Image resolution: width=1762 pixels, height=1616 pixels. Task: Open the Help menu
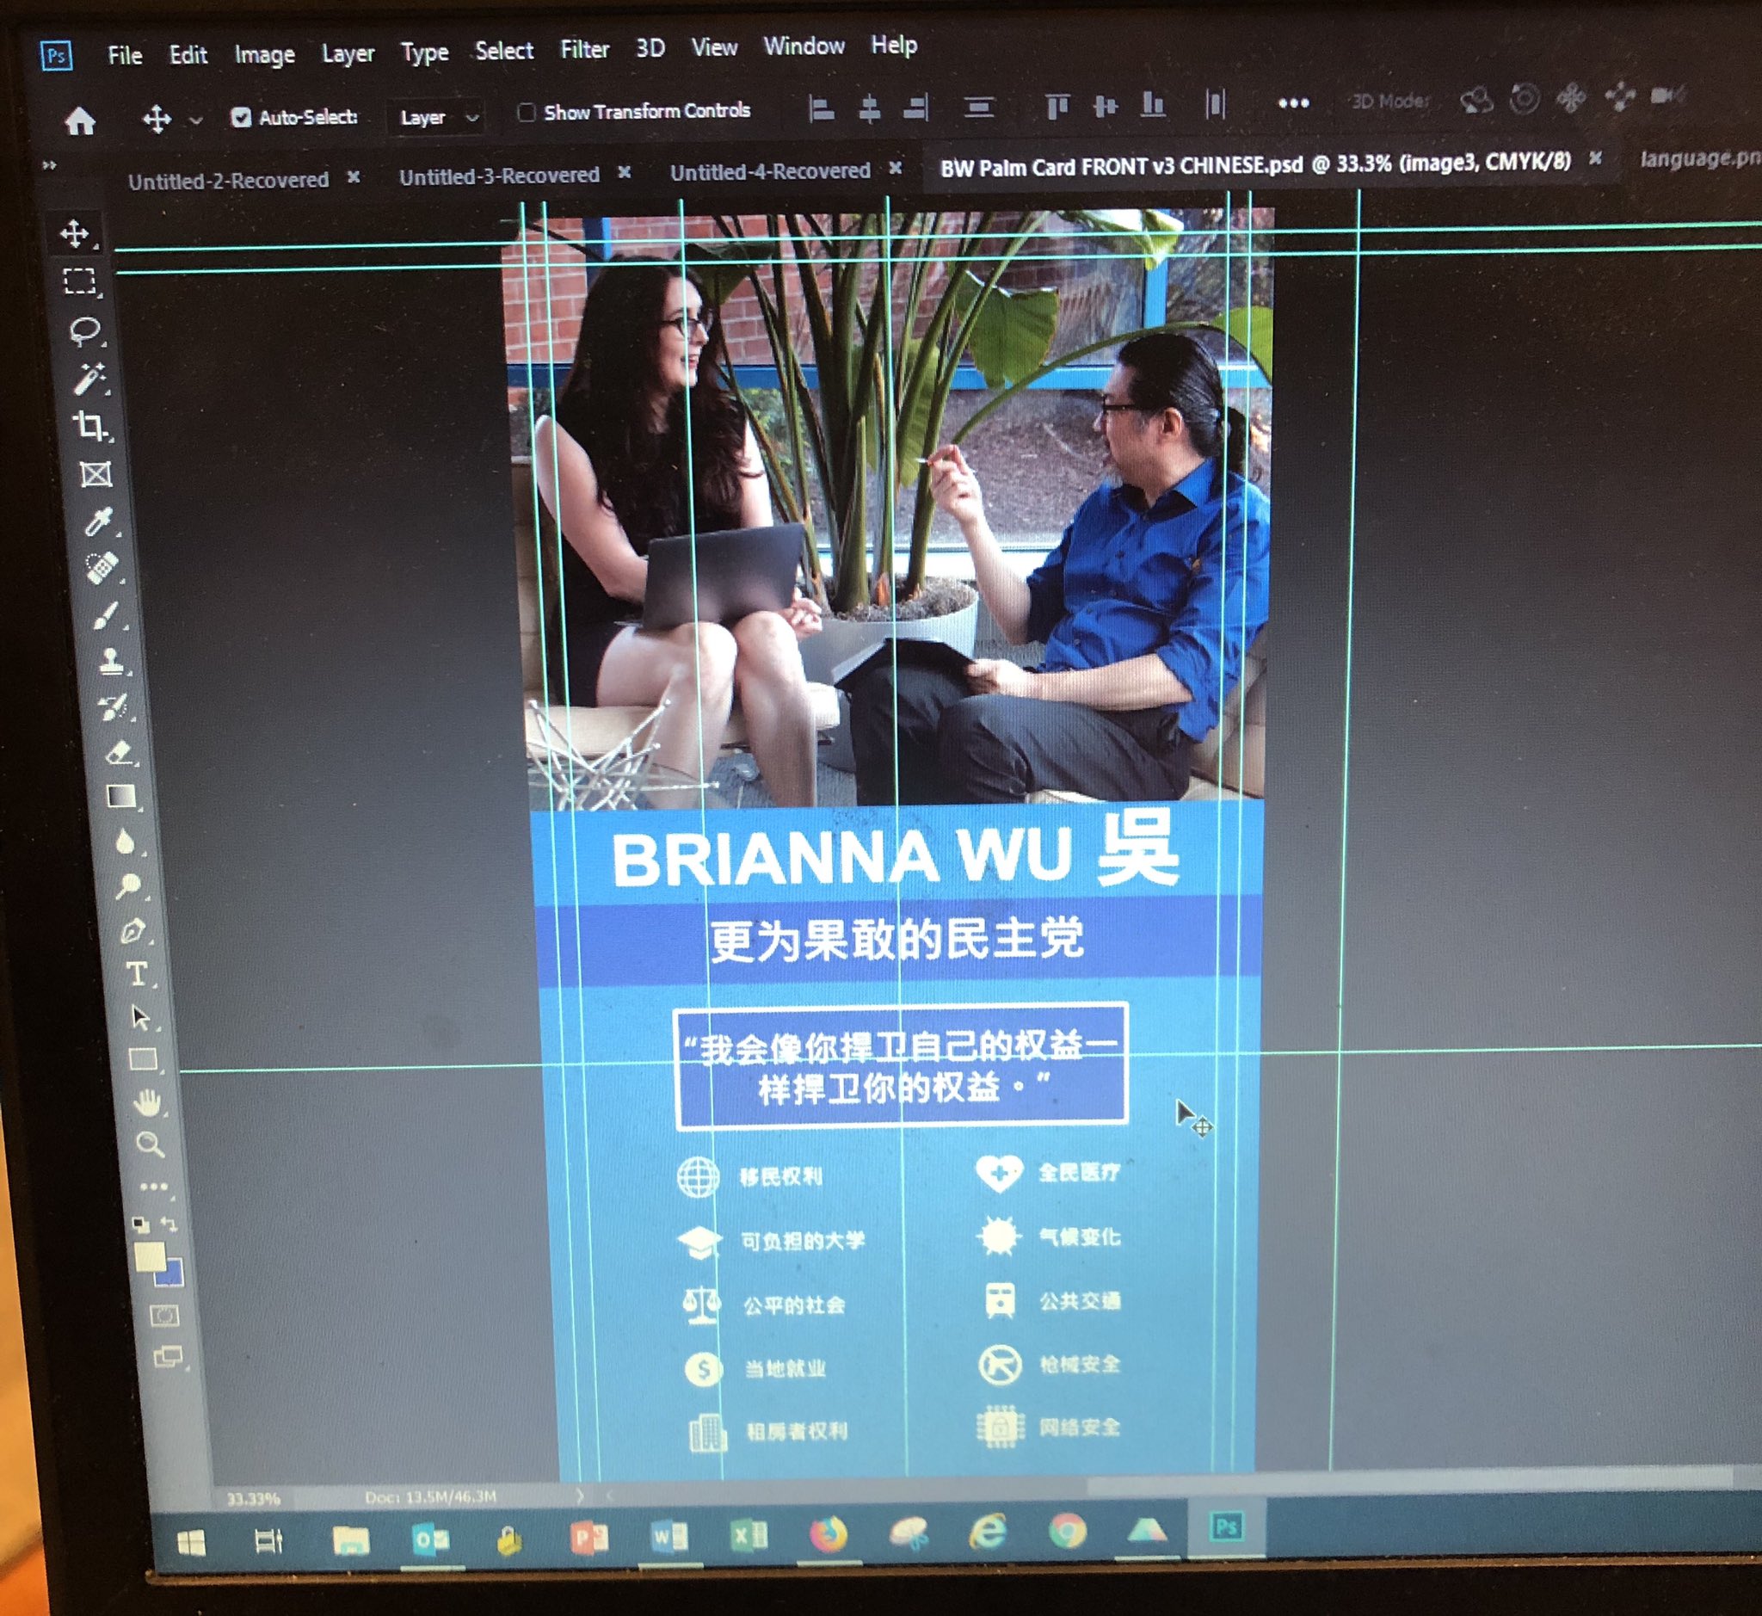(894, 45)
